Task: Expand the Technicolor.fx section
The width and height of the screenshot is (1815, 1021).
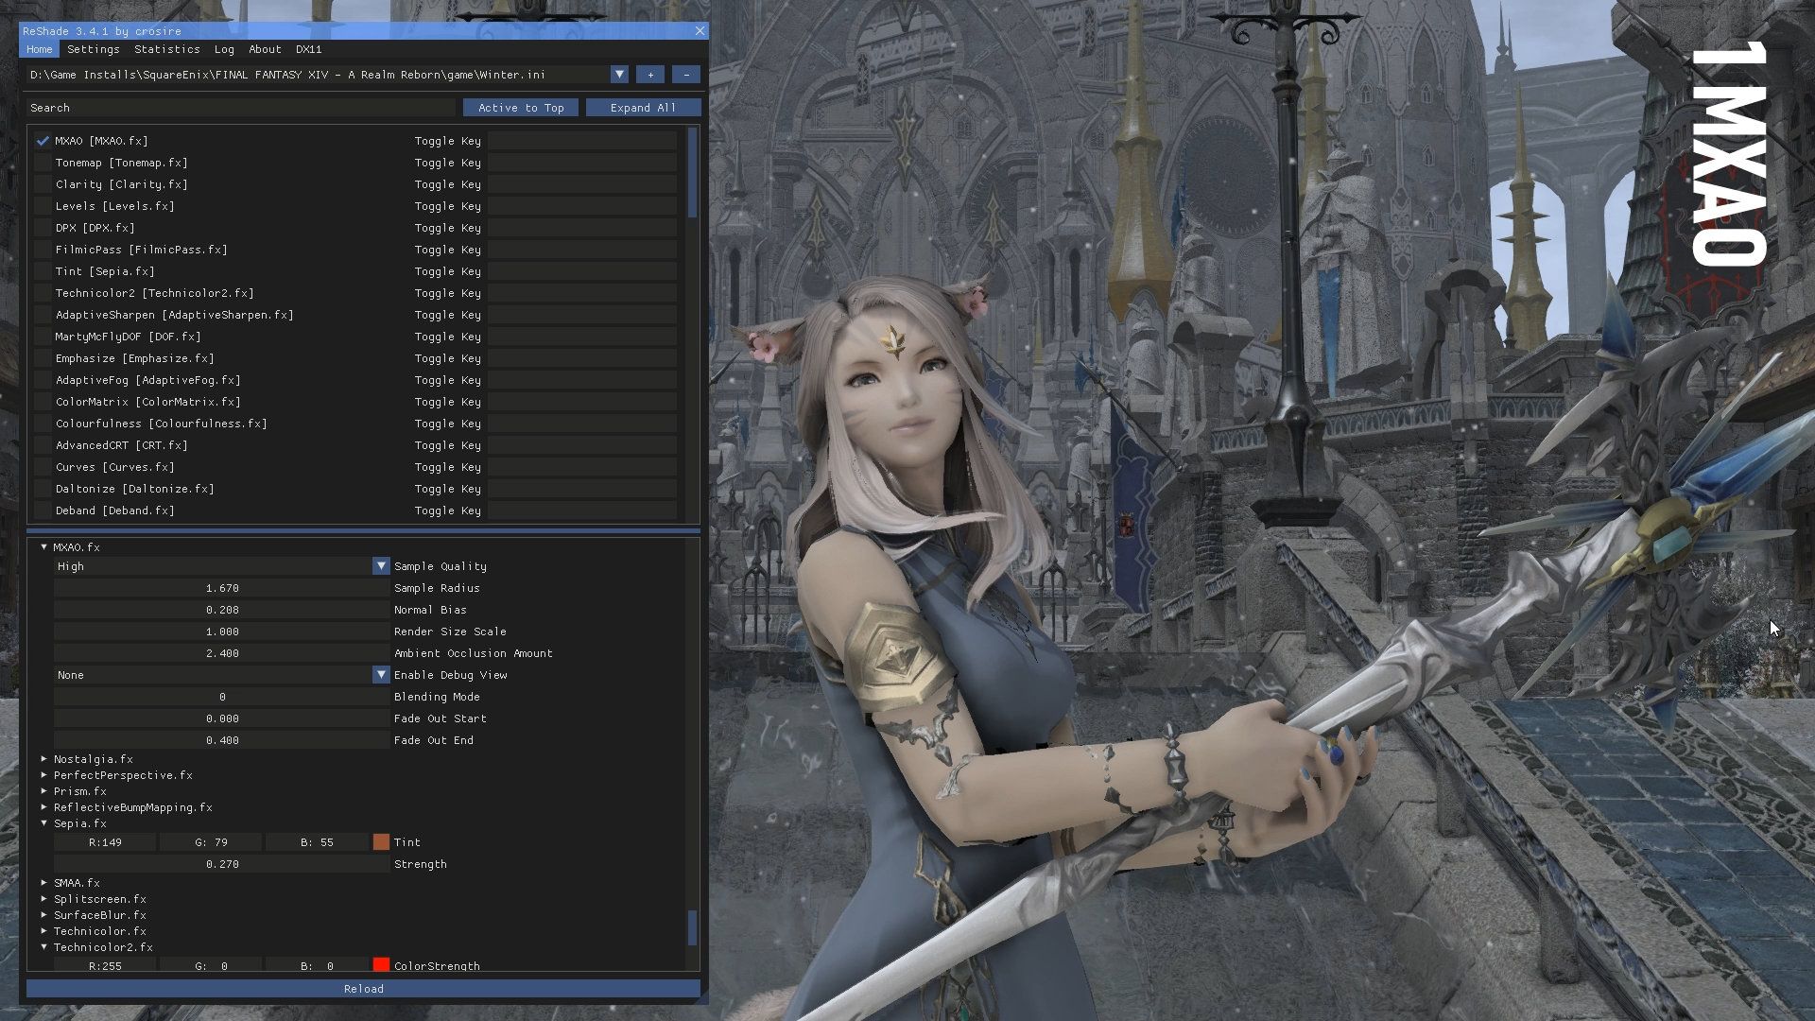Action: [x=43, y=931]
